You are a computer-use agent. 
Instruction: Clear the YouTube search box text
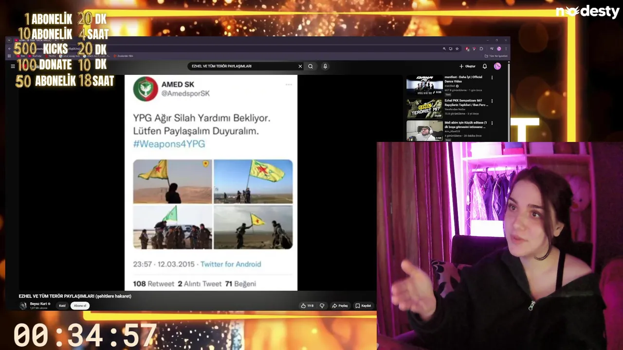pos(300,66)
